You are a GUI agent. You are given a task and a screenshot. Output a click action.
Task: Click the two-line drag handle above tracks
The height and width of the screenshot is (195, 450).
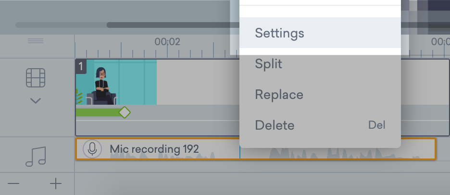tap(36, 41)
